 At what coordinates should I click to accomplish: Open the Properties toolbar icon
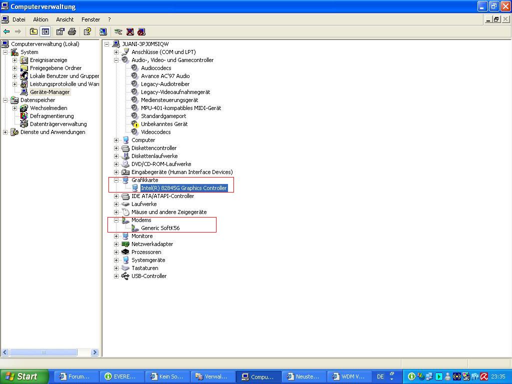[60, 31]
